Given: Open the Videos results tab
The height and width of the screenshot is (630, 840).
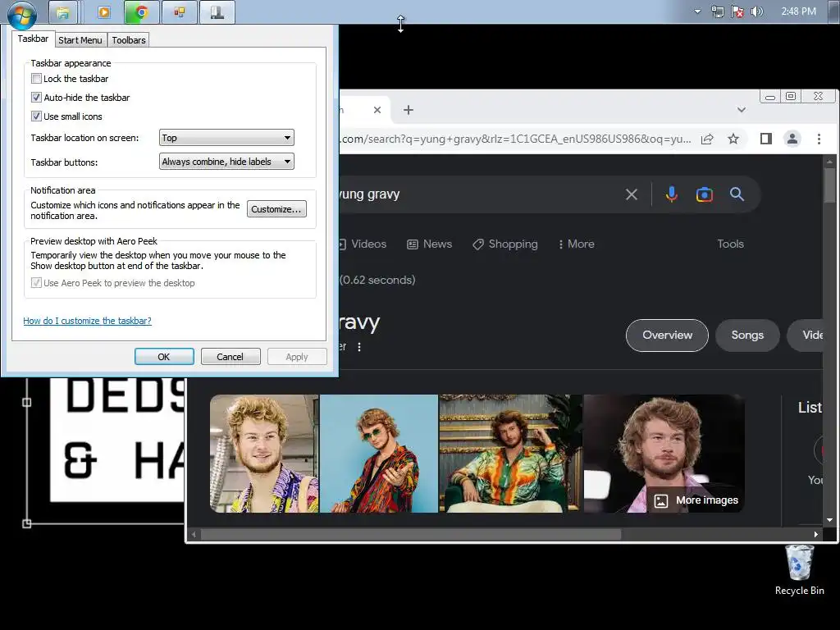Looking at the screenshot, I should [x=363, y=244].
